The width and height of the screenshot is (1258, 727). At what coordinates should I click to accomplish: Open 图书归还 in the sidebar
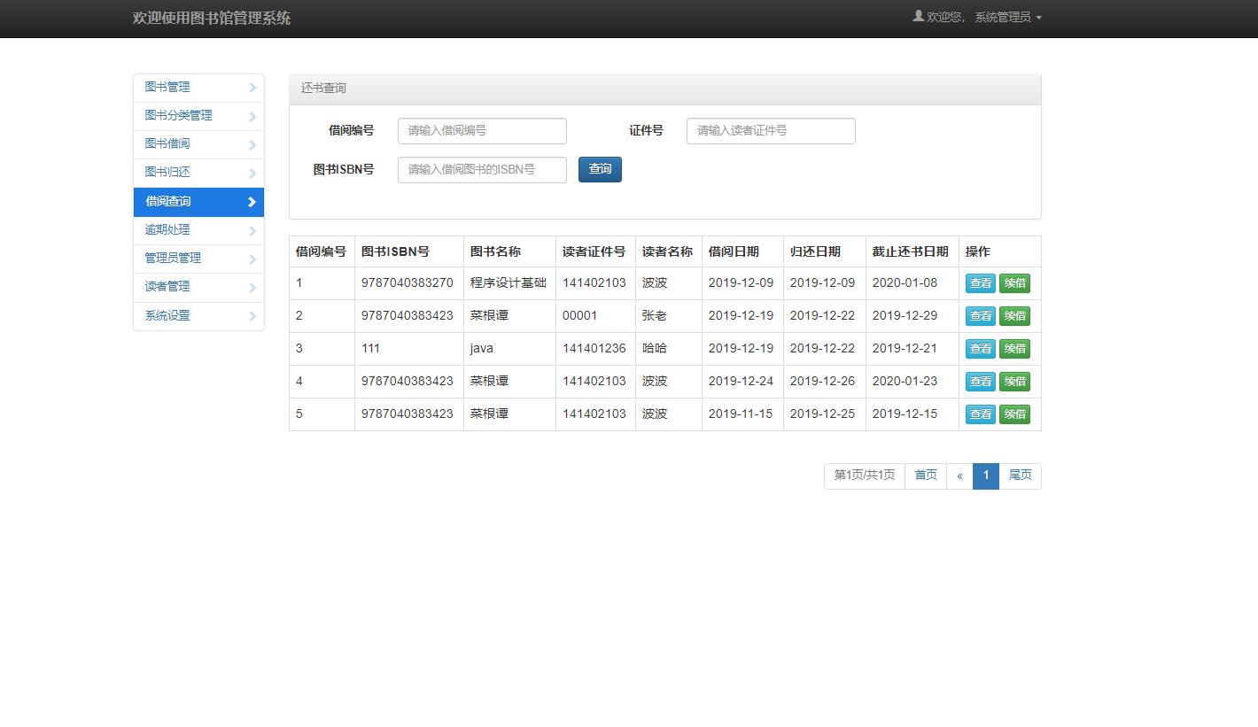click(167, 172)
